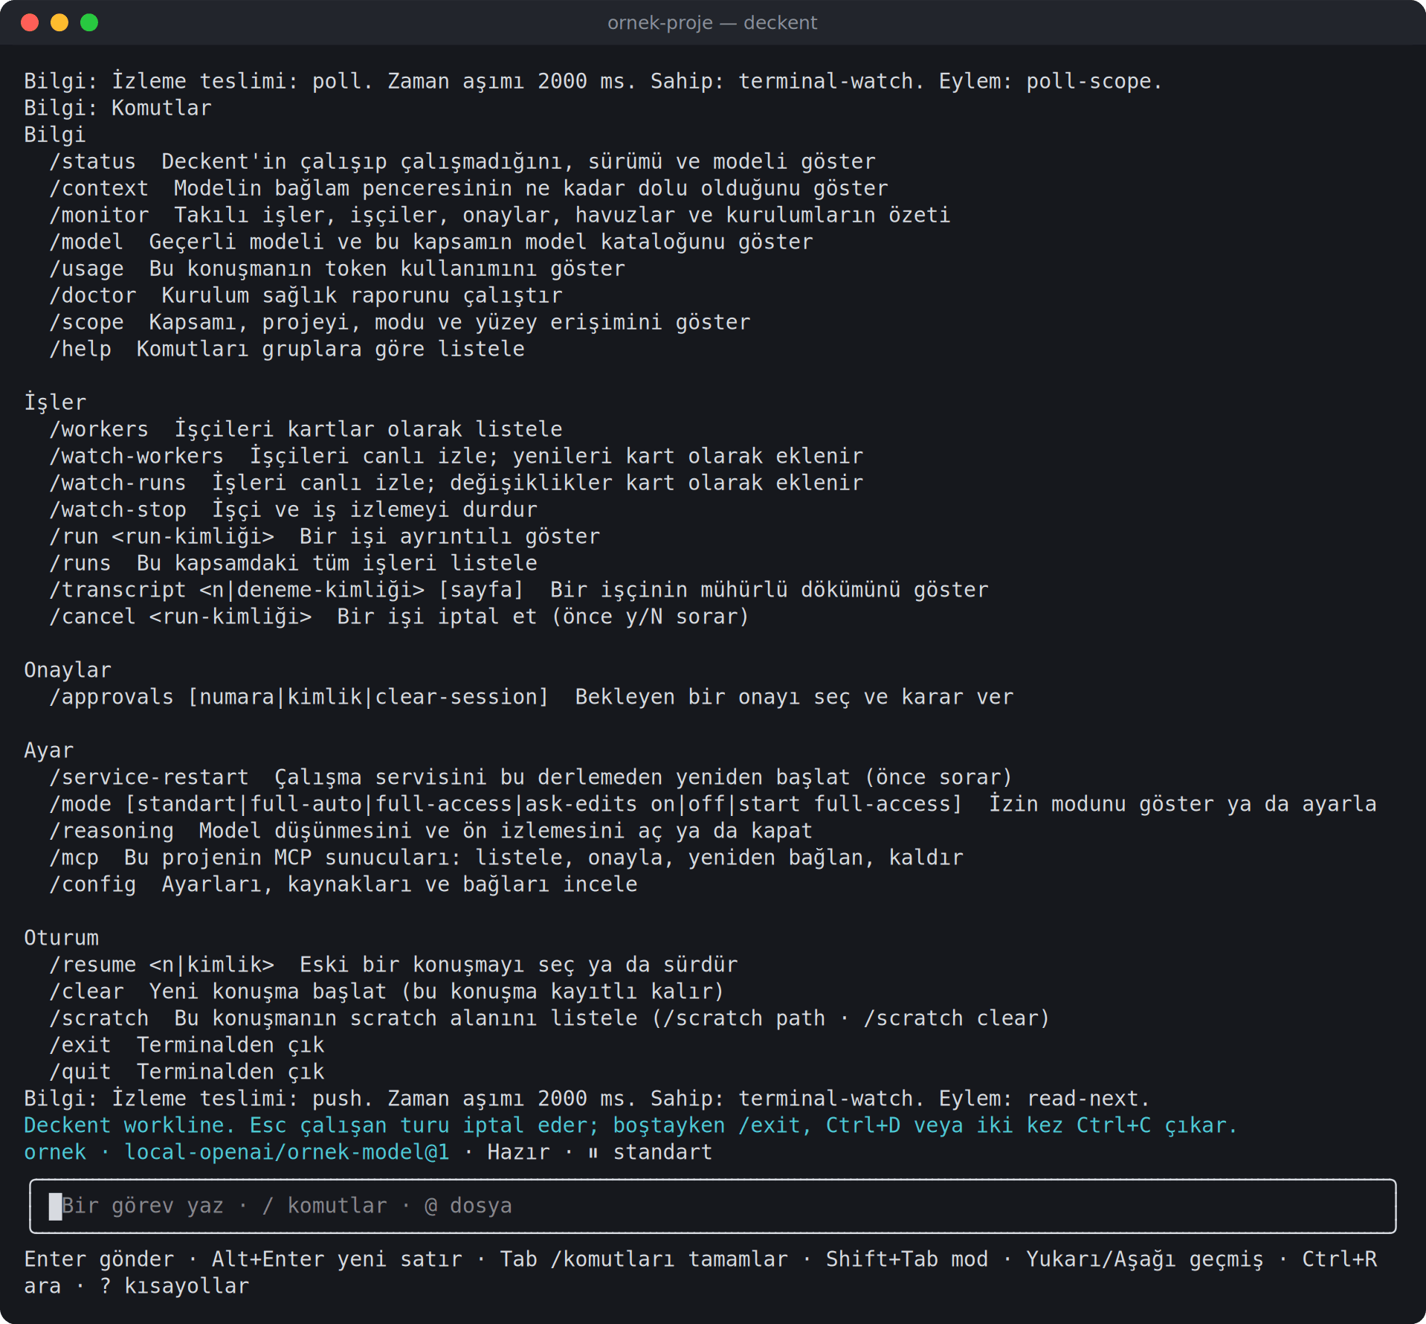Screen dimensions: 1426x1324
Task: Click the '/monitor' command line
Action: coord(500,215)
